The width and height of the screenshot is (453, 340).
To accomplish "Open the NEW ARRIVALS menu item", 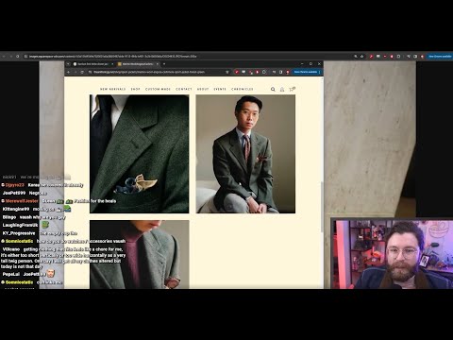I will coord(113,90).
